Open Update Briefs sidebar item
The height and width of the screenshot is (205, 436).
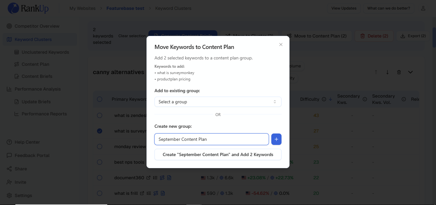[x=36, y=102]
